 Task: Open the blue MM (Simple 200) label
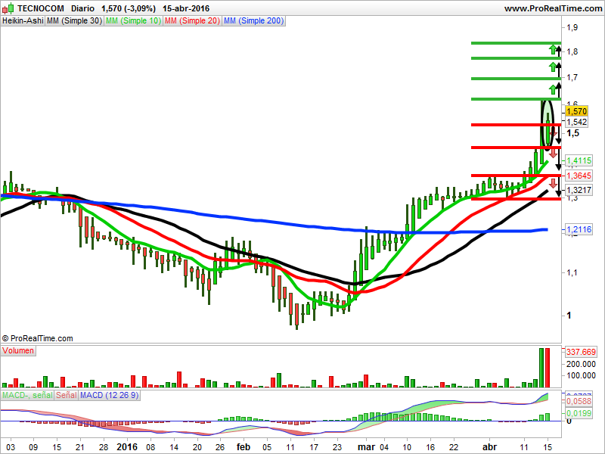pos(254,21)
